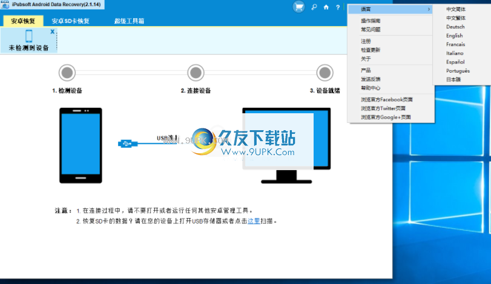This screenshot has height=284, width=491.
Task: Switch to 安卓恢复 tab
Action: coord(23,21)
